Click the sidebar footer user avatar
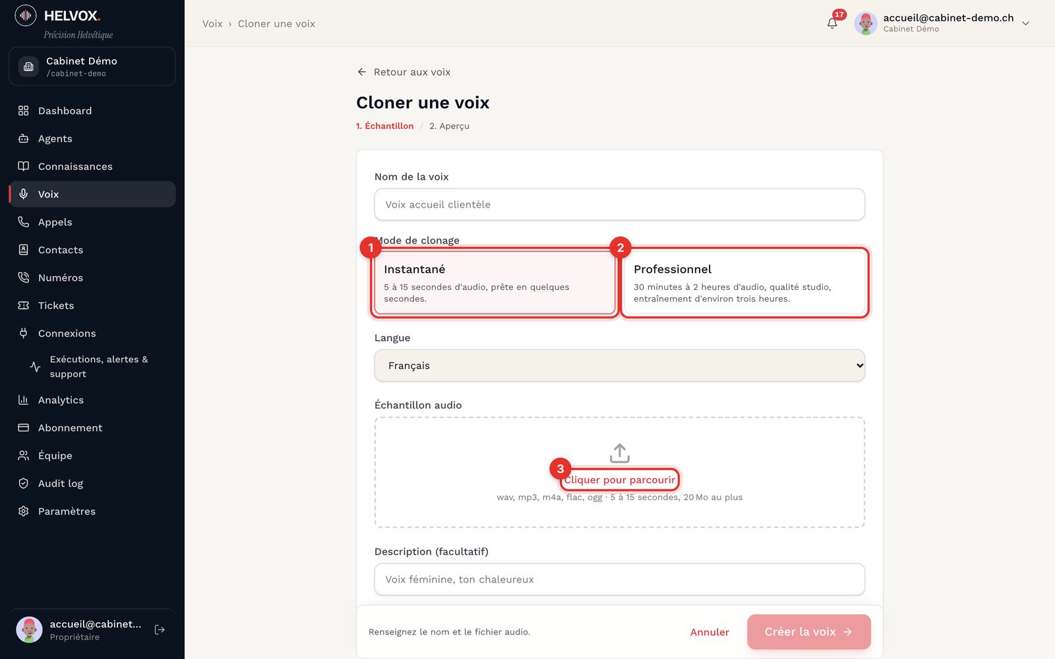The width and height of the screenshot is (1055, 659). 29,630
